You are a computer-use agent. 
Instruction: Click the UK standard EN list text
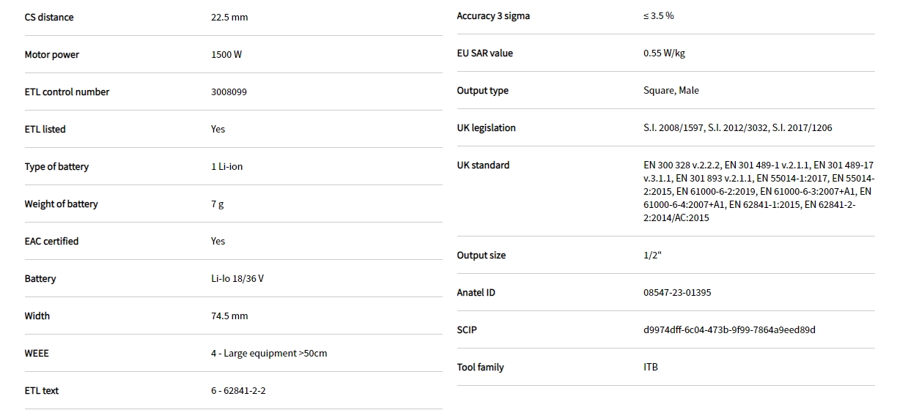tap(758, 192)
